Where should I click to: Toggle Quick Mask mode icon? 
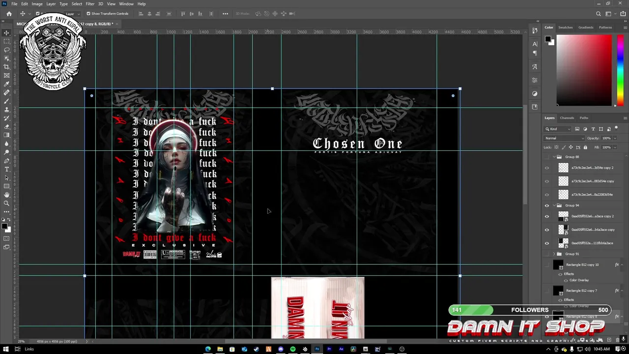pos(6,239)
